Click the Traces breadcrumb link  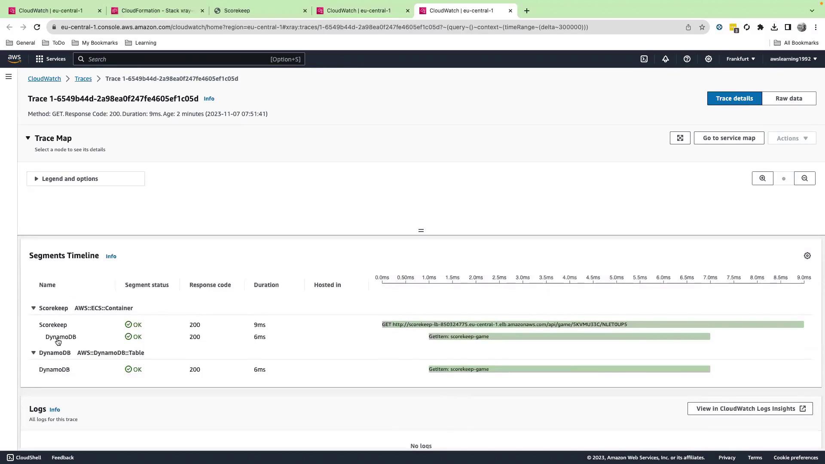pos(83,79)
